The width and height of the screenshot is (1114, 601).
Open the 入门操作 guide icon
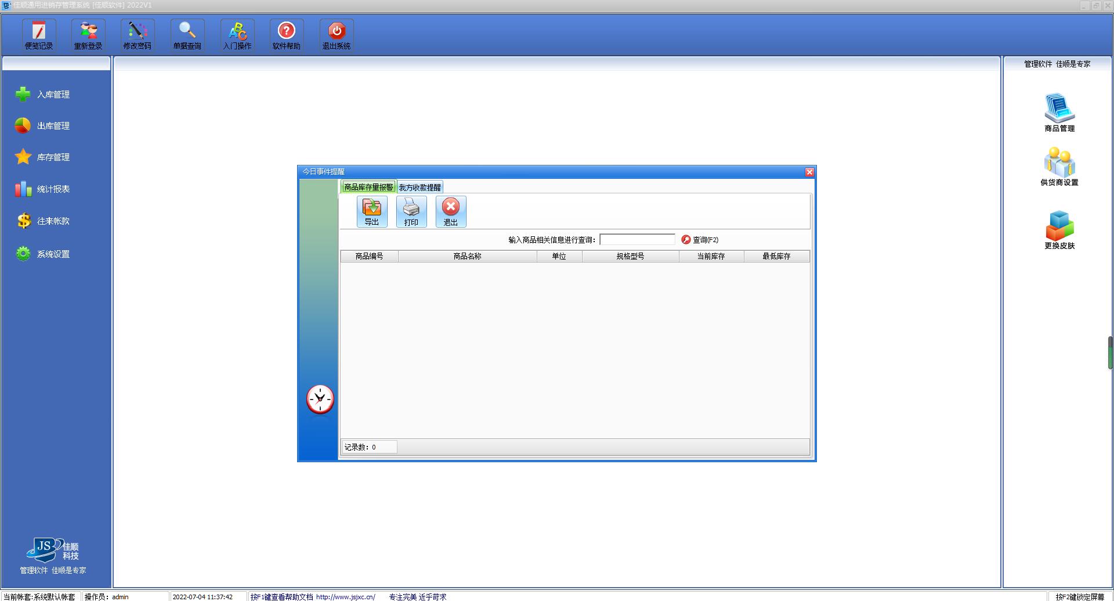(237, 35)
